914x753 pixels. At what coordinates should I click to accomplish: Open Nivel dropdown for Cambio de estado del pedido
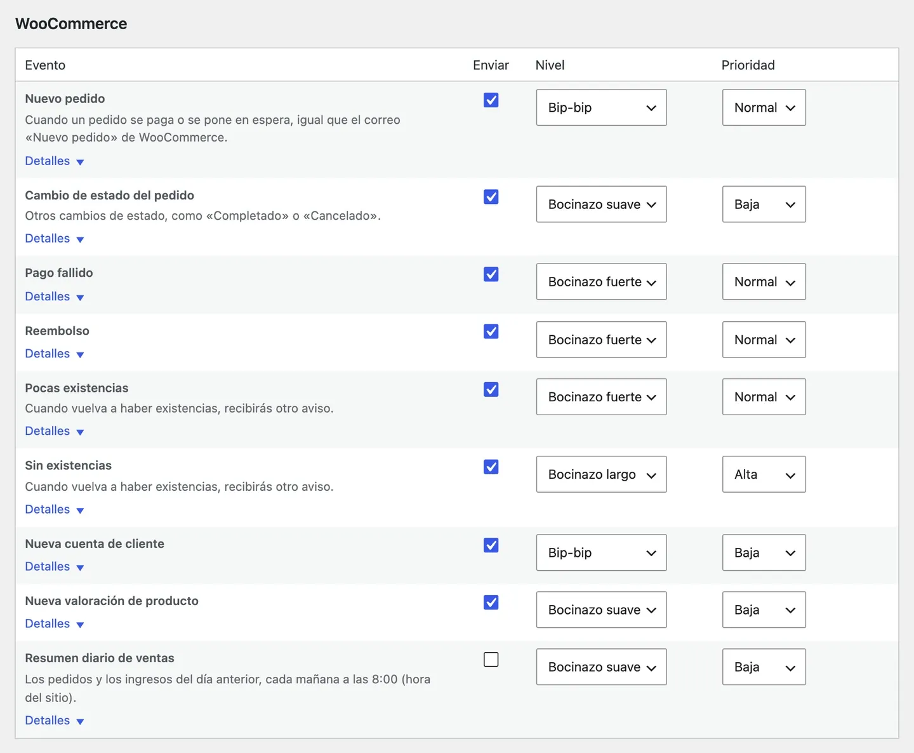click(601, 204)
